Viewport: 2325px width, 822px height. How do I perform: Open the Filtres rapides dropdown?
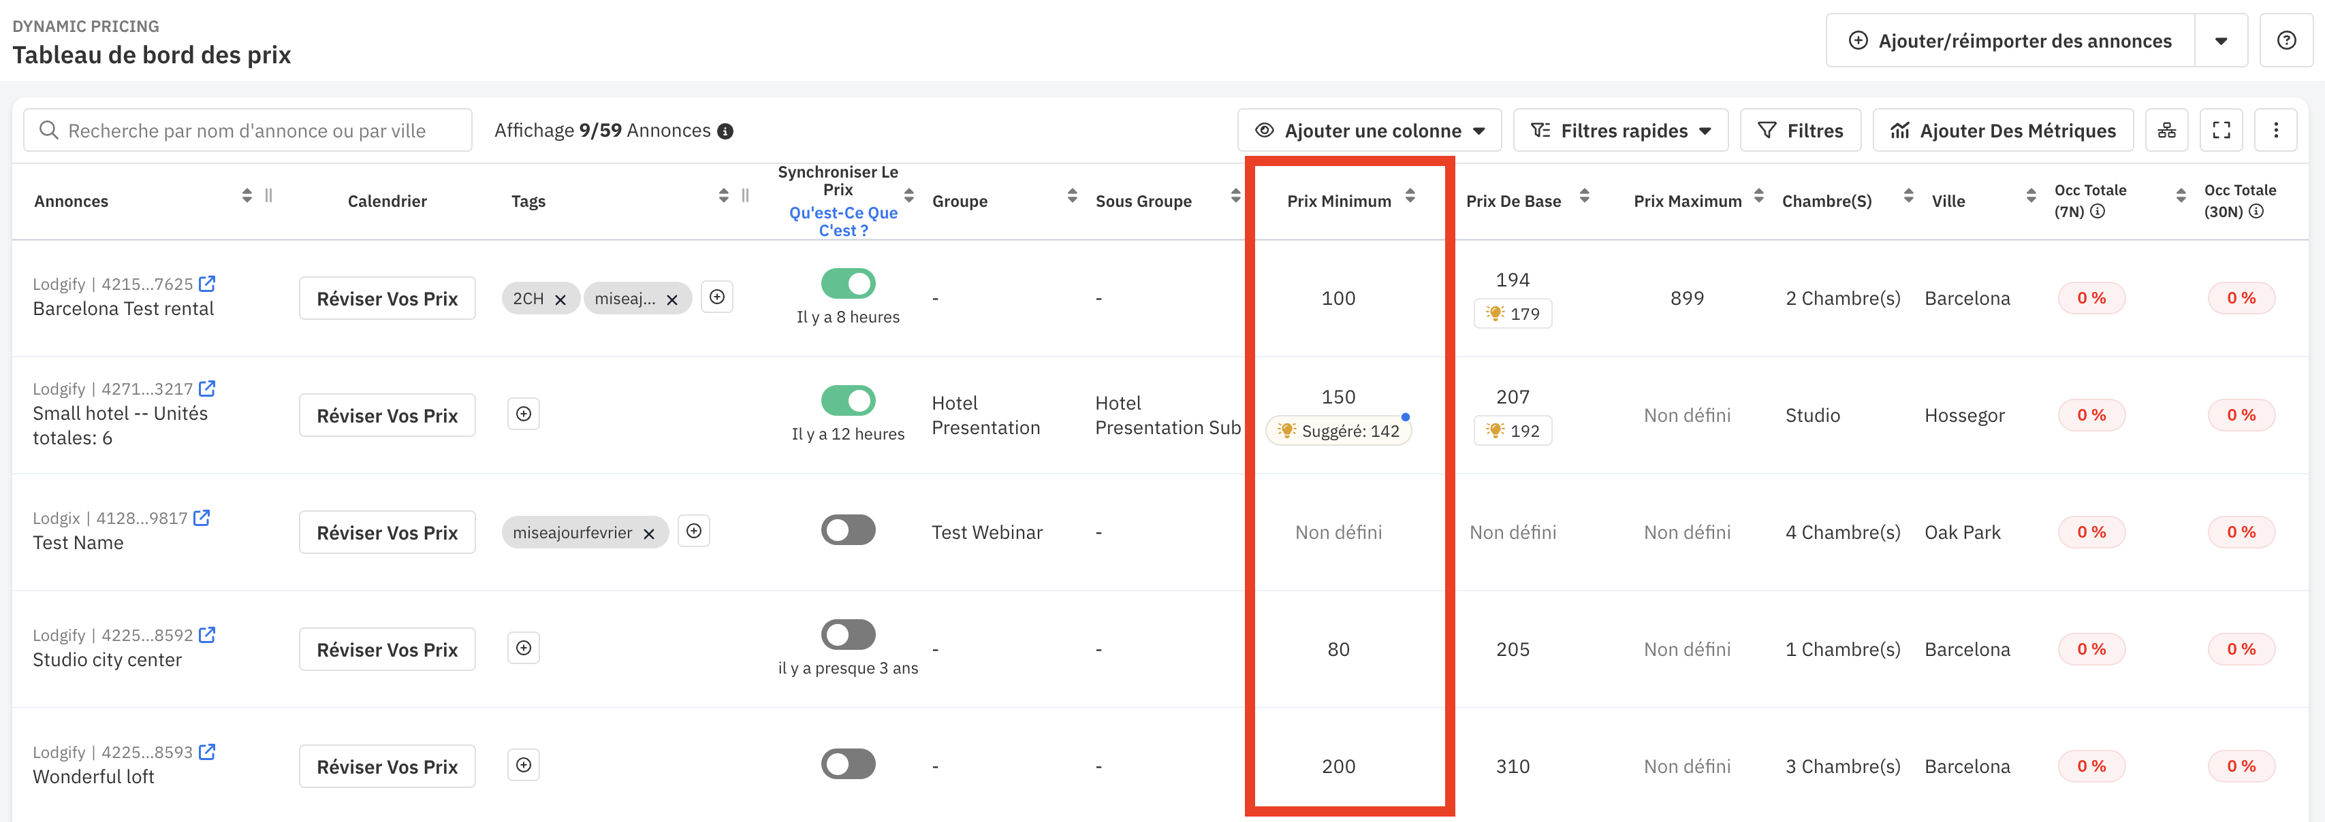point(1620,131)
